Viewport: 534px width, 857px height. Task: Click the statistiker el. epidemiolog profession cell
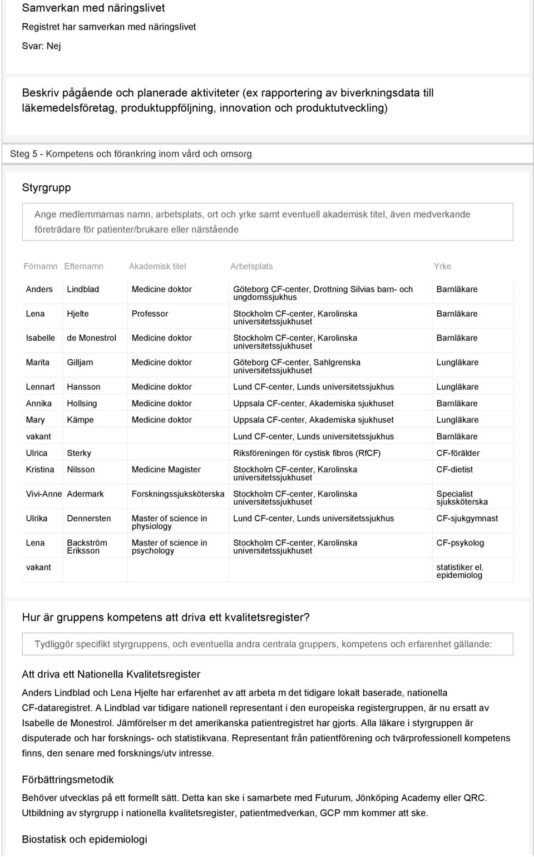[x=473, y=571]
